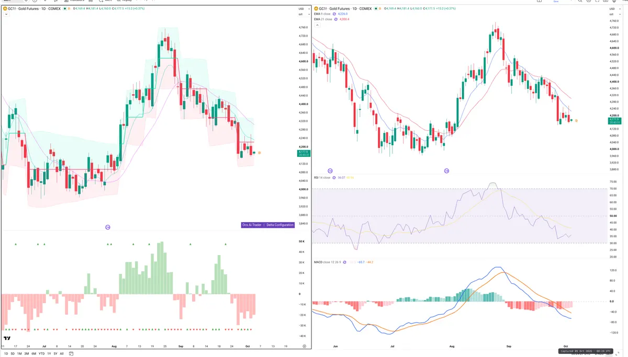Click first event marker under right price chart
Viewport: 628px width, 357px height.
(330, 171)
